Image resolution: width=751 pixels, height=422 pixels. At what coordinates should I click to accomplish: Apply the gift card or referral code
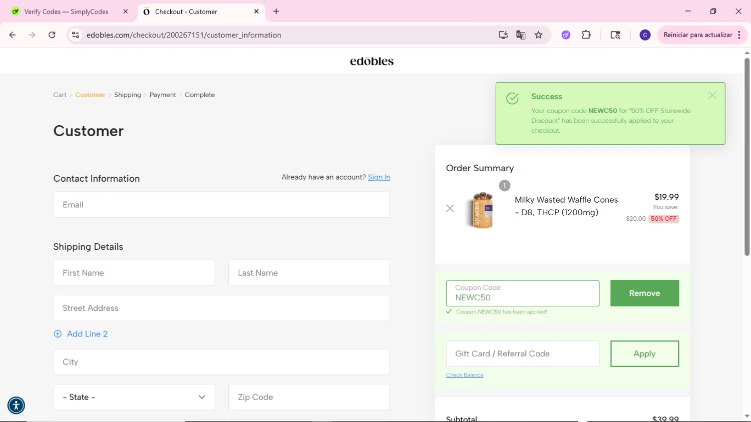pos(644,353)
